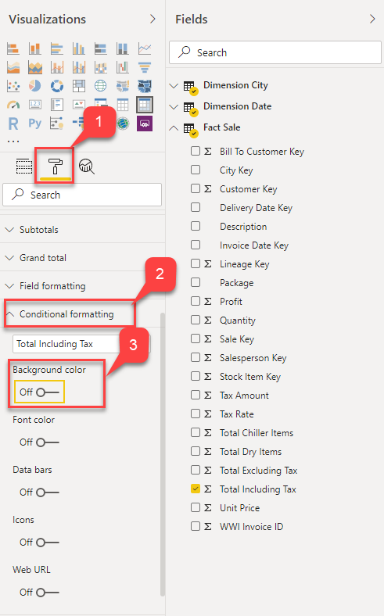Pick the R script visual
Viewport: 384px width, 616px height.
[x=13, y=124]
